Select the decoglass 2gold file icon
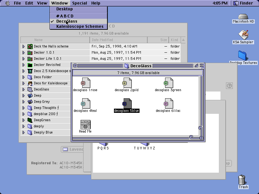This screenshot has width=259, height=194. pos(127,83)
